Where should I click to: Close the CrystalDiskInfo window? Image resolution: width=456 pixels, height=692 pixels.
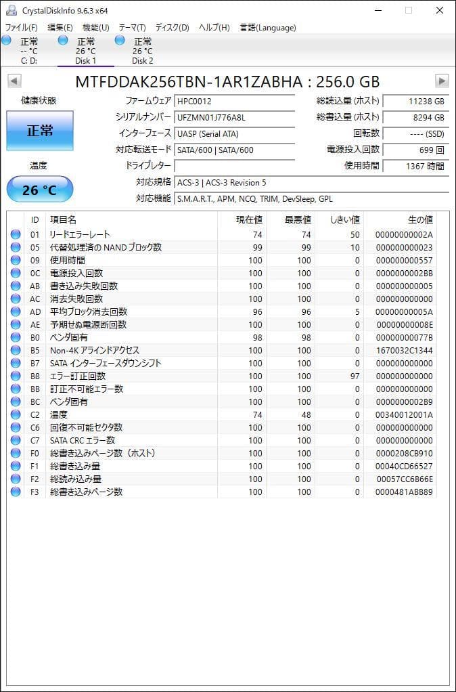click(x=440, y=10)
